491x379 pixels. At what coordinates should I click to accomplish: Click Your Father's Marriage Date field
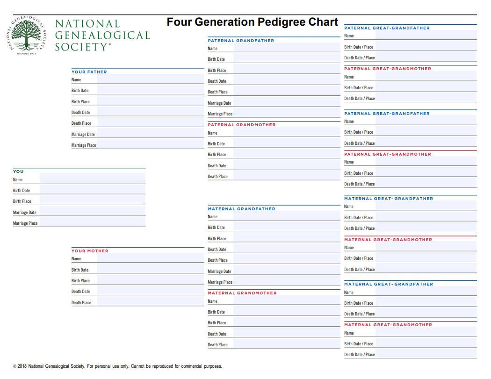[x=150, y=133]
